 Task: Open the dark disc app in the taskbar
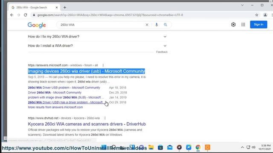[x=179, y=147]
